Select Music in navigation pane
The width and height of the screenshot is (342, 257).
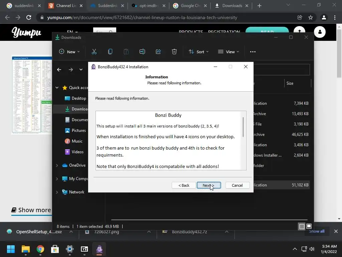pyautogui.click(x=74, y=141)
